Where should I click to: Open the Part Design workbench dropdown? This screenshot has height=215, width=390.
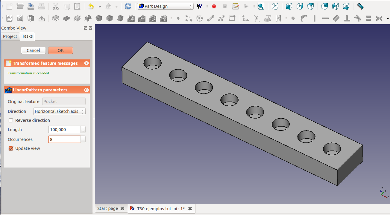click(x=165, y=6)
